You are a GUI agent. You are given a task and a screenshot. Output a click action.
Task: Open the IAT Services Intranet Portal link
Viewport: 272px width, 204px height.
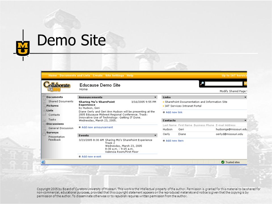click(x=183, y=106)
